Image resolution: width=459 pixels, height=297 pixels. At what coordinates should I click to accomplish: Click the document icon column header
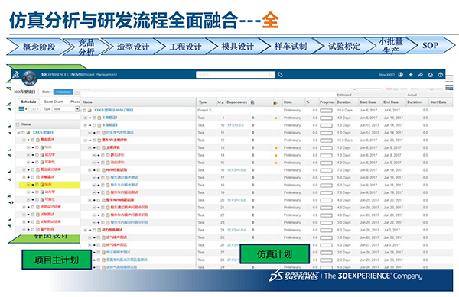click(x=252, y=102)
